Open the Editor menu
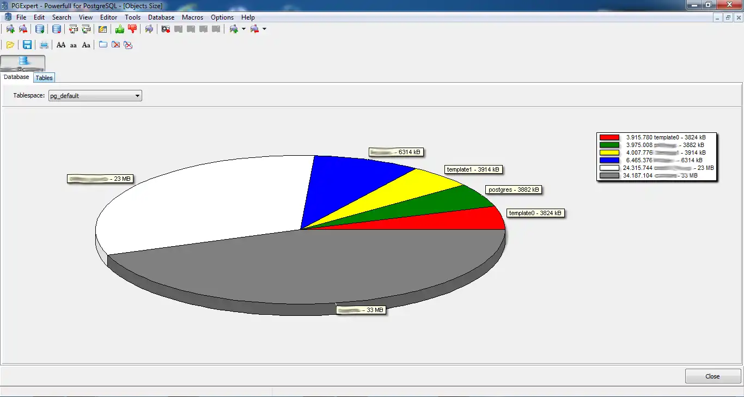The width and height of the screenshot is (744, 397). click(109, 17)
